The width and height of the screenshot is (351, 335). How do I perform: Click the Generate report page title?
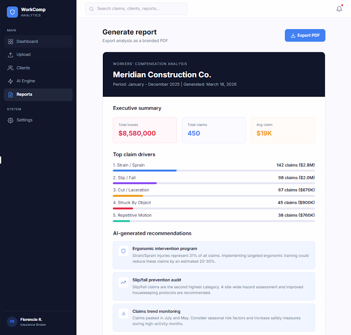point(130,32)
